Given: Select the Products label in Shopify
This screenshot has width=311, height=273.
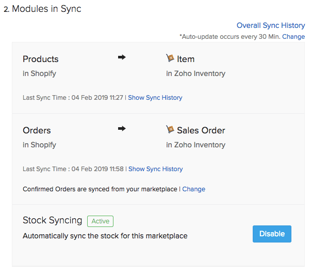Looking at the screenshot, I should 41,59.
